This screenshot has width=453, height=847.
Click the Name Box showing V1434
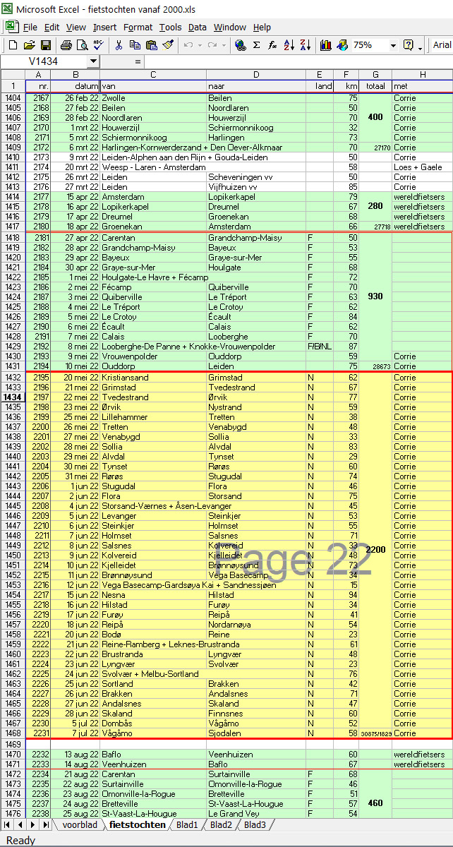(x=44, y=62)
